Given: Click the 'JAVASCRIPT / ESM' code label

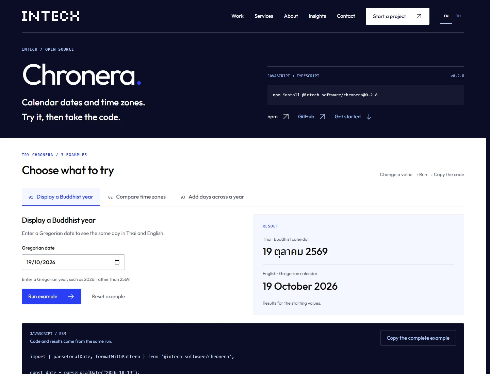Looking at the screenshot, I should coord(48,334).
